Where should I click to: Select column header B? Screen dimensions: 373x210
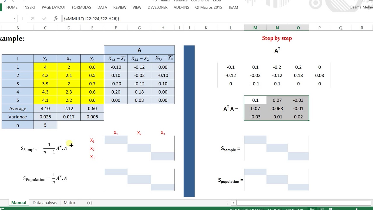click(18, 28)
